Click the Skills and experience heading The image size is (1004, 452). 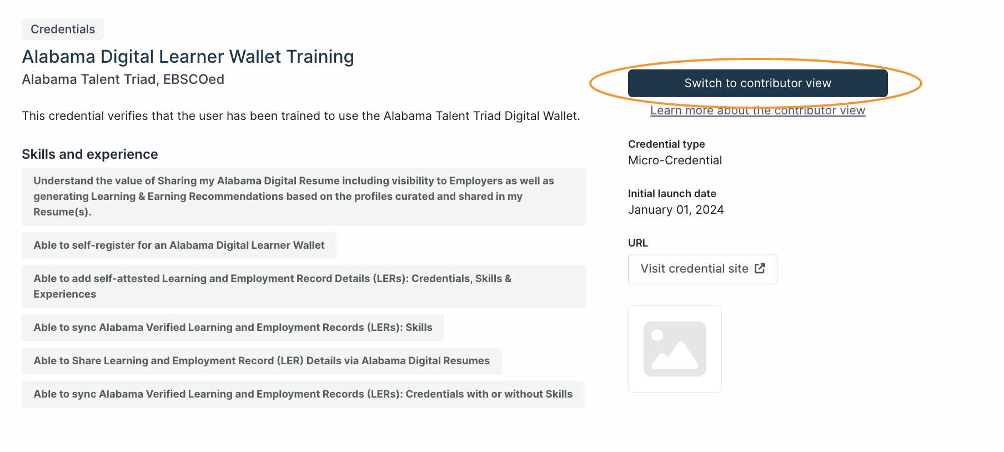point(90,154)
